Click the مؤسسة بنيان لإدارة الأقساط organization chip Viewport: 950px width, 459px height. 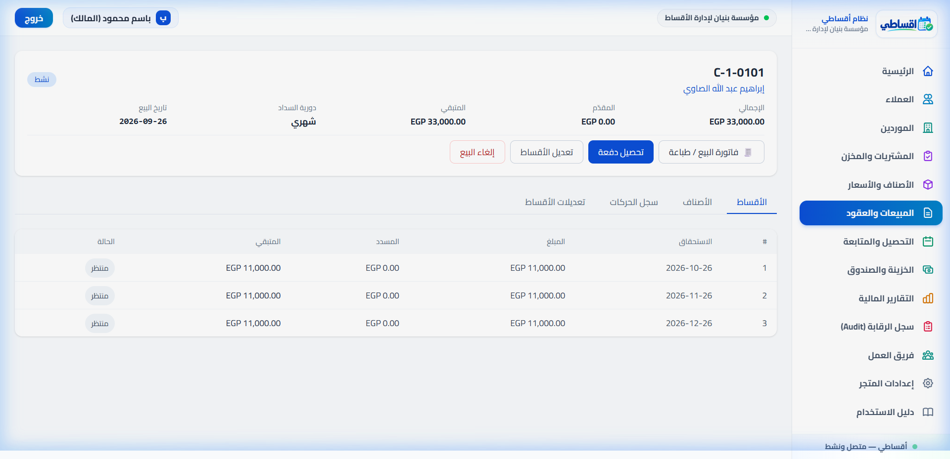[717, 18]
